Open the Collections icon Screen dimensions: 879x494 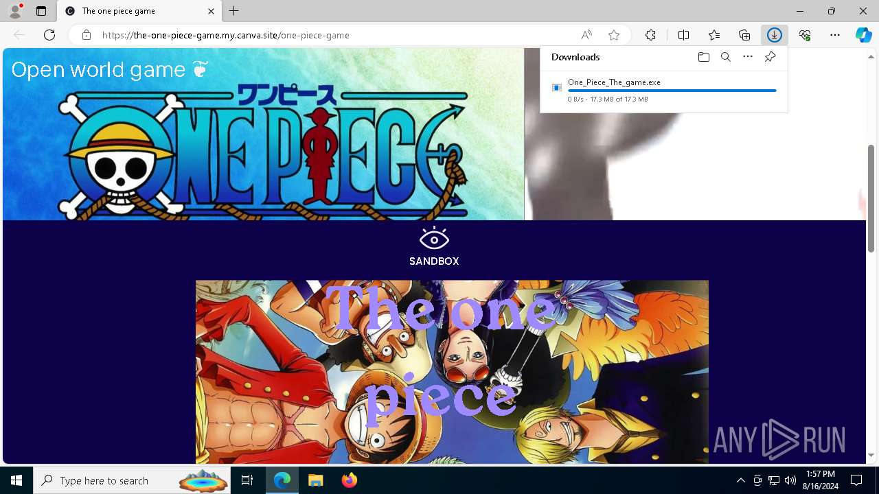click(744, 35)
